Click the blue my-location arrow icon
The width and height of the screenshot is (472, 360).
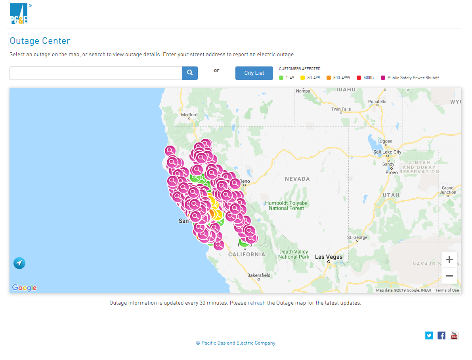click(x=19, y=263)
